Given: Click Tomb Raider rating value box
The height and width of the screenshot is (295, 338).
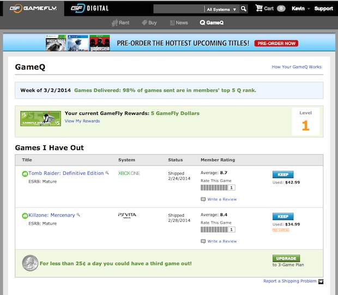Looking at the screenshot, I should tap(232, 188).
